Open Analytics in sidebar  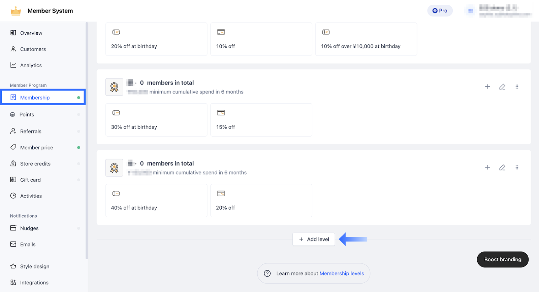click(x=31, y=65)
